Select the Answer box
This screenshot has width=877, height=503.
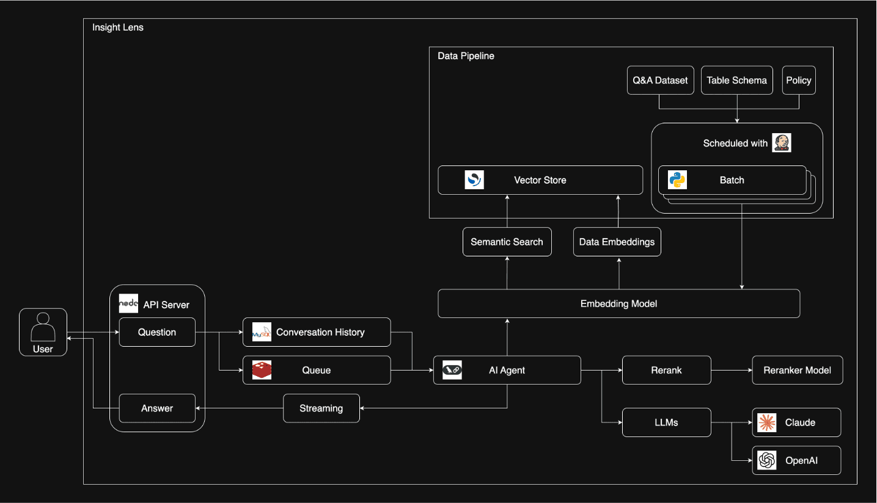157,408
